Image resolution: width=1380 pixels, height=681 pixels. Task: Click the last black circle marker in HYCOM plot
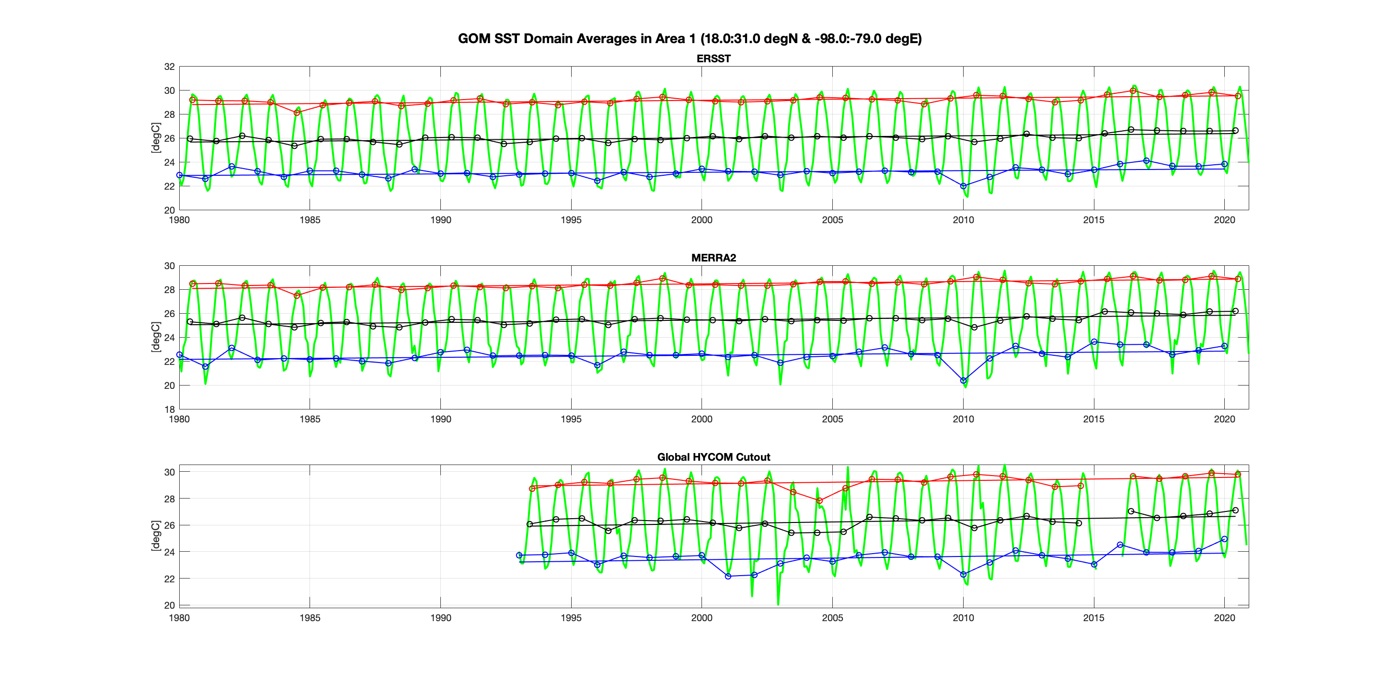(x=1235, y=510)
